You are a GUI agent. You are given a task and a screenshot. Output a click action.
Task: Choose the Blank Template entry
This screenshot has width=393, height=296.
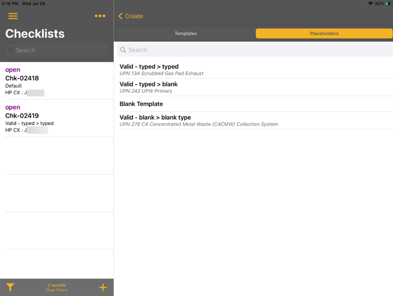(x=254, y=104)
